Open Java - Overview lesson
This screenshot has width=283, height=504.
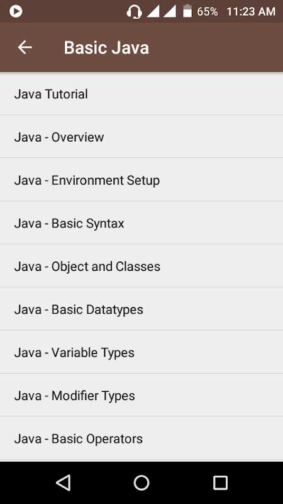point(141,137)
